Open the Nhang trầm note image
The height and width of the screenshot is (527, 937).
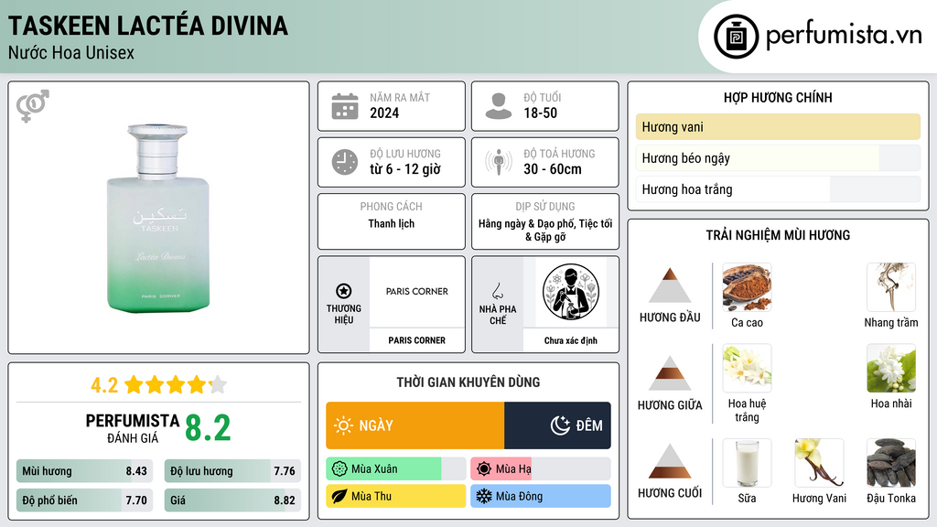click(x=891, y=287)
